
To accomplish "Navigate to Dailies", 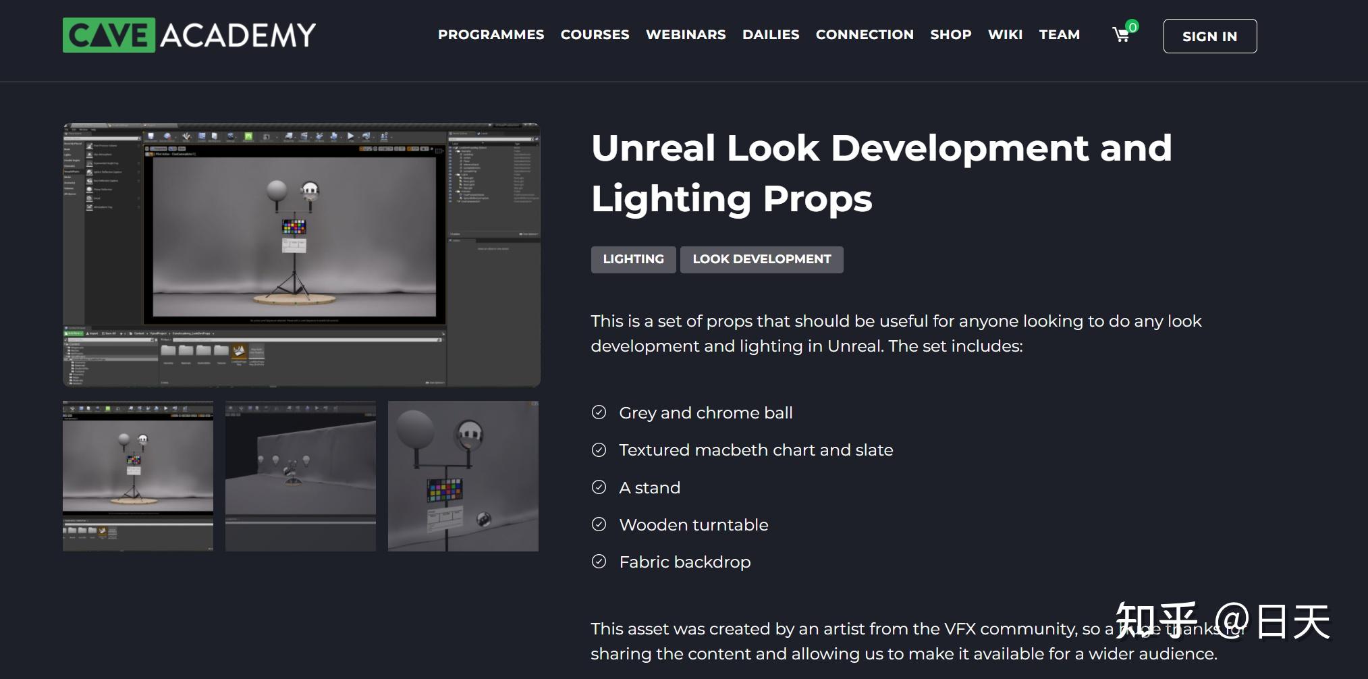I will [x=771, y=34].
